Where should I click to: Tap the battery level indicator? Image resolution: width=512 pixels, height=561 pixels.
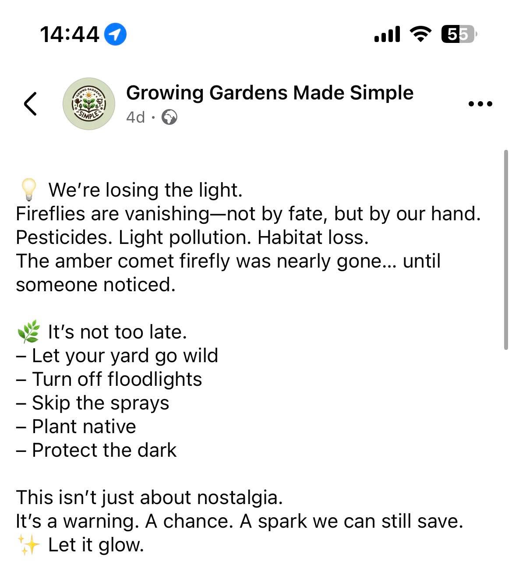point(458,34)
